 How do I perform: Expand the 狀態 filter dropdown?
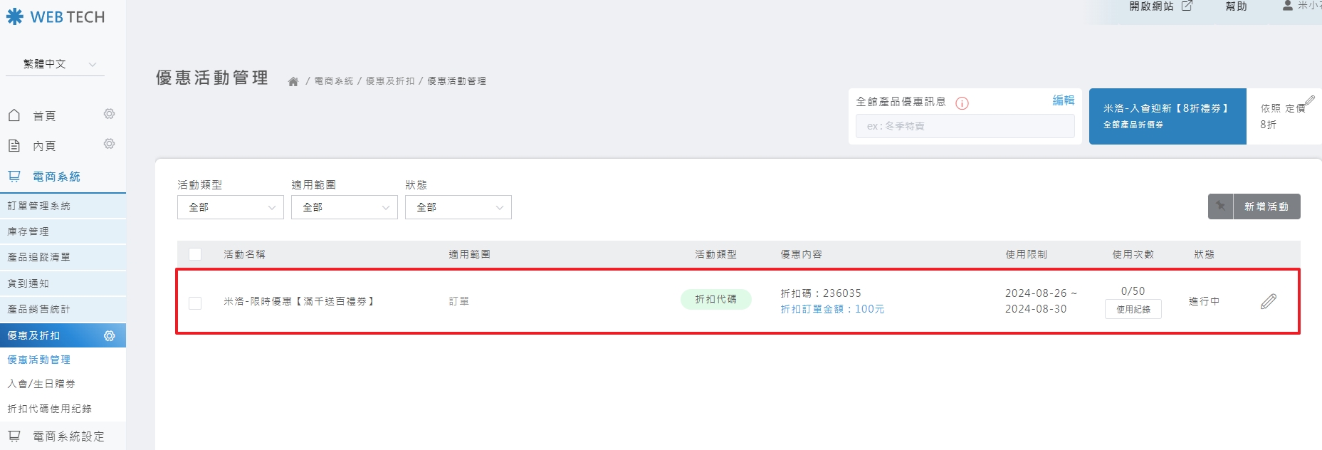pos(458,207)
